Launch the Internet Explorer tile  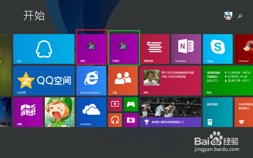pyautogui.click(x=91, y=80)
